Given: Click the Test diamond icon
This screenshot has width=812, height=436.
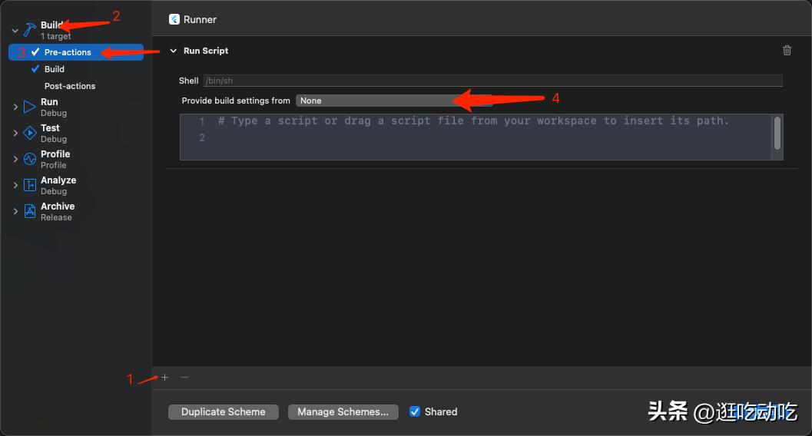Looking at the screenshot, I should pos(30,133).
